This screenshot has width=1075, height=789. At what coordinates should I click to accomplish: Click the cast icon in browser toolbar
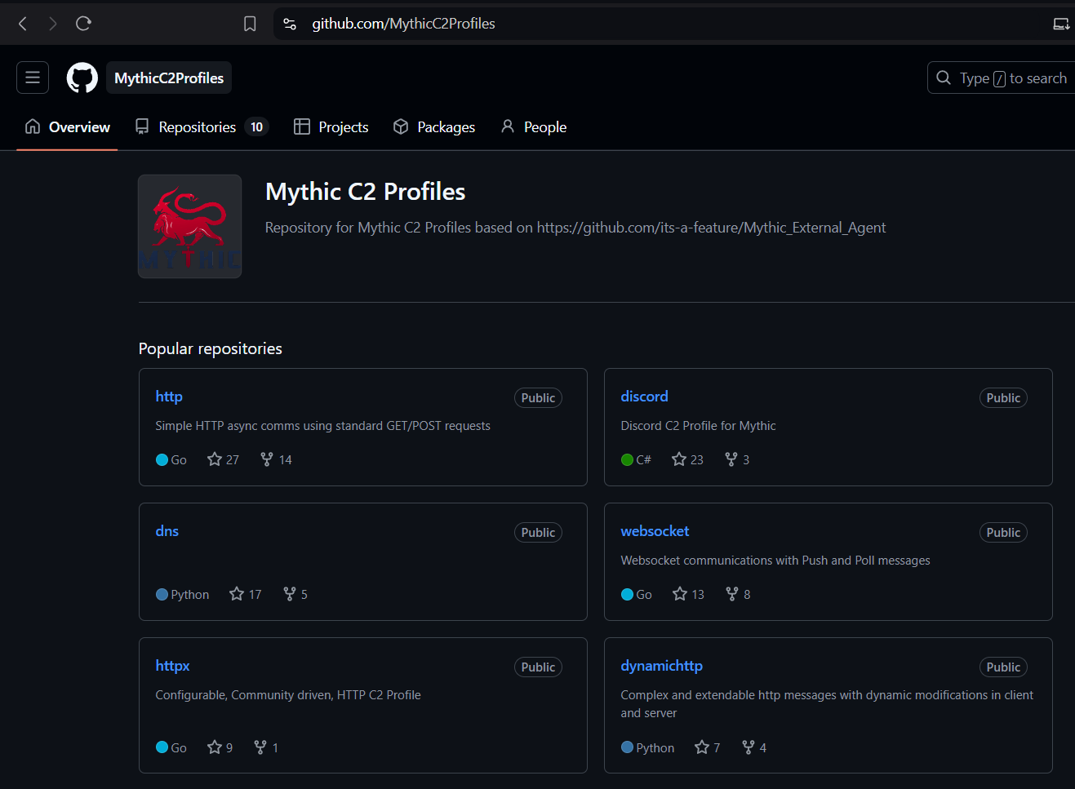[x=1061, y=24]
